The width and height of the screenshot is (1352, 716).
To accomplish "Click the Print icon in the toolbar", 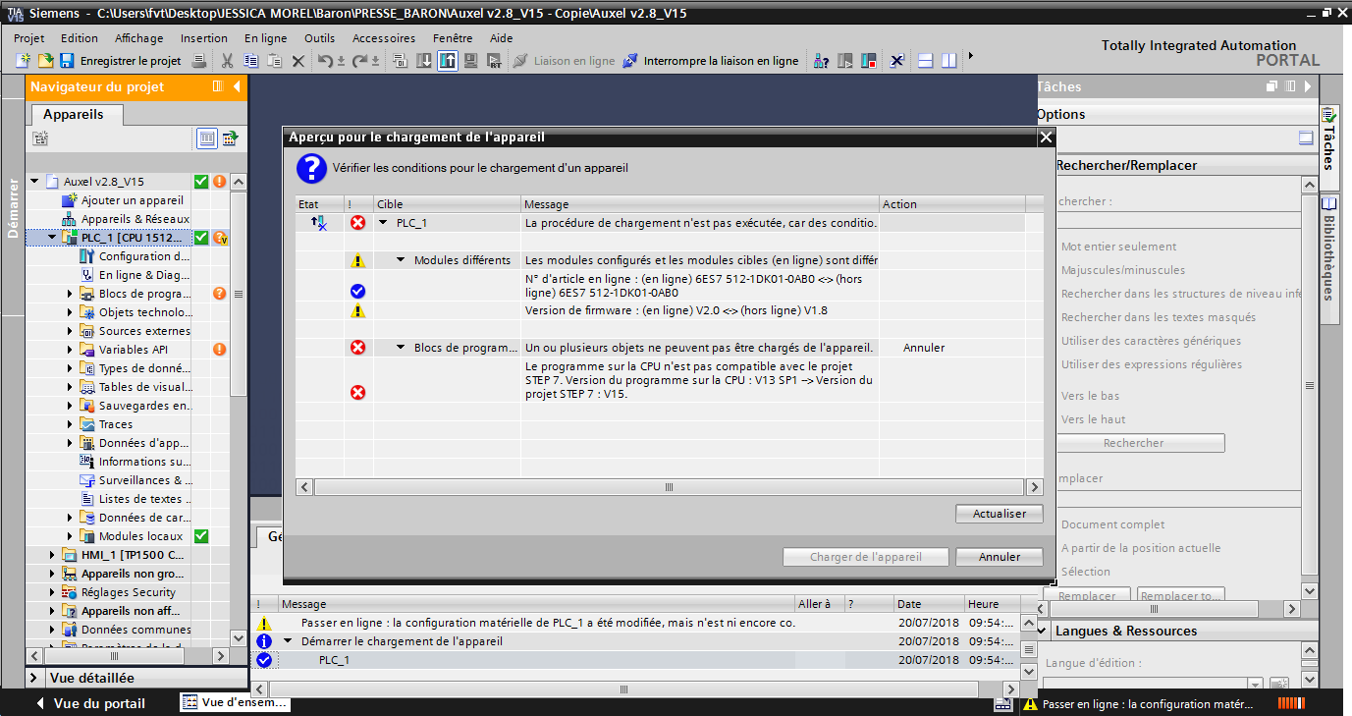I will (x=199, y=61).
